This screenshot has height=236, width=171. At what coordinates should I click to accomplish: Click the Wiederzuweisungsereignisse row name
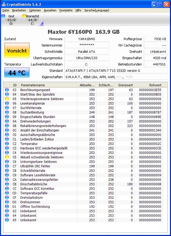tap(41, 153)
